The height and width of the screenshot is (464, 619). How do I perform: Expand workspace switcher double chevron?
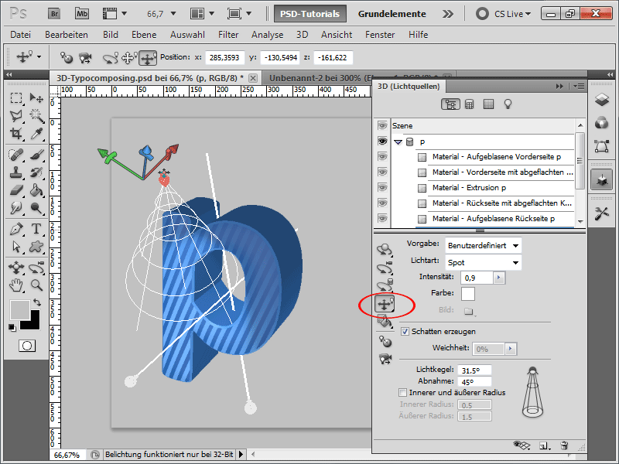pyautogui.click(x=448, y=14)
